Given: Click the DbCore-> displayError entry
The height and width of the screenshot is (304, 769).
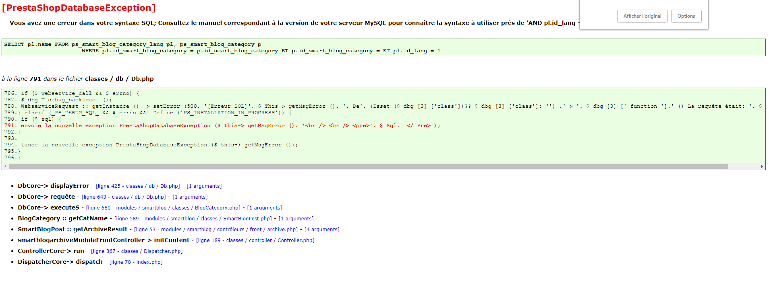Looking at the screenshot, I should coord(53,186).
